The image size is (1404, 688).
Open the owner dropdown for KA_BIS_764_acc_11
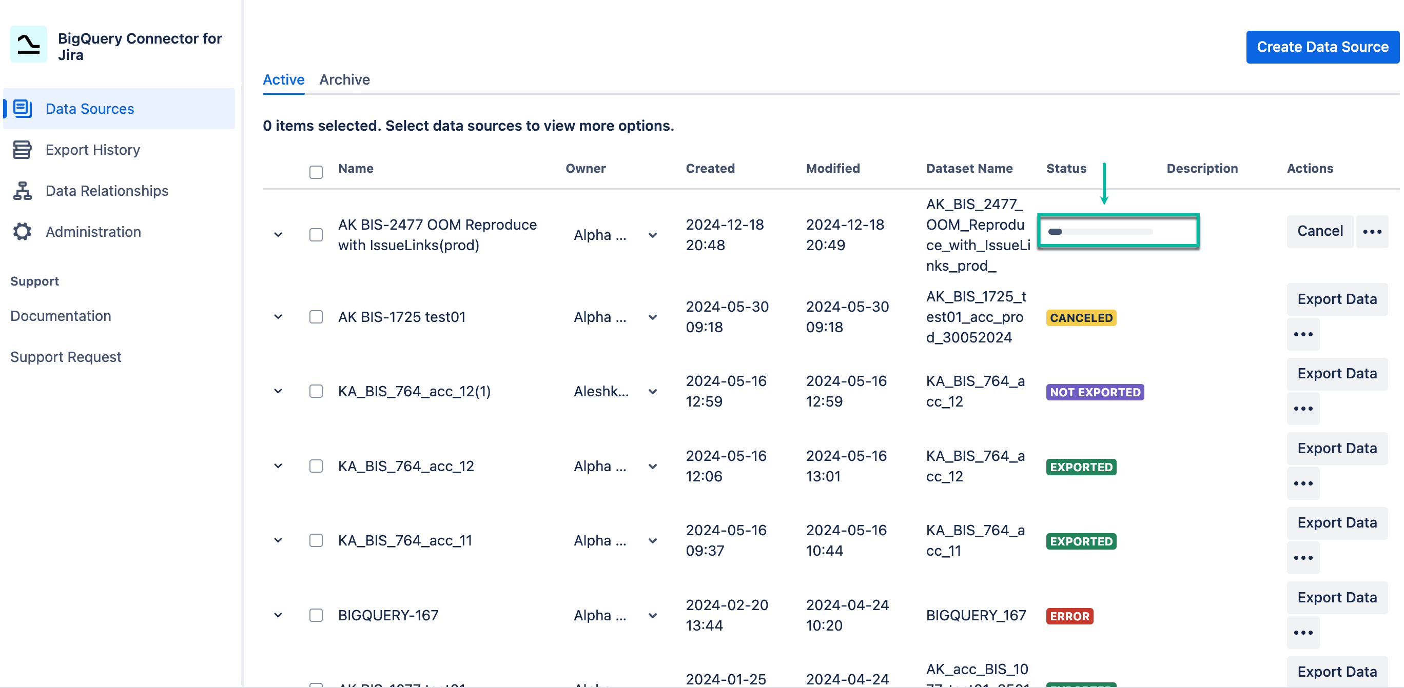click(x=652, y=540)
